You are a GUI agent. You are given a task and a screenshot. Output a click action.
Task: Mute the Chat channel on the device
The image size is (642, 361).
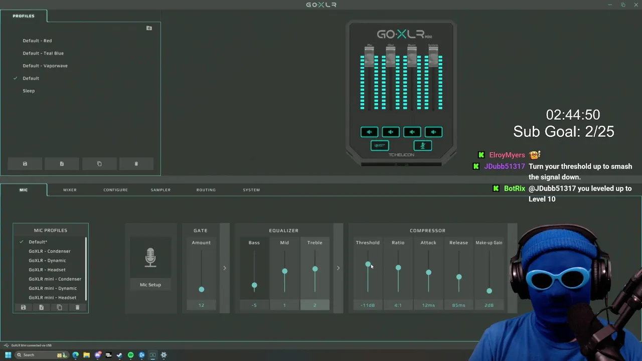tap(391, 132)
